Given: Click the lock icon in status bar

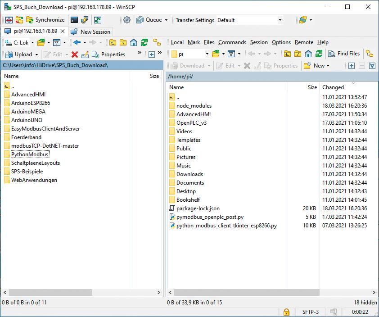Looking at the screenshot, I should click(x=286, y=312).
